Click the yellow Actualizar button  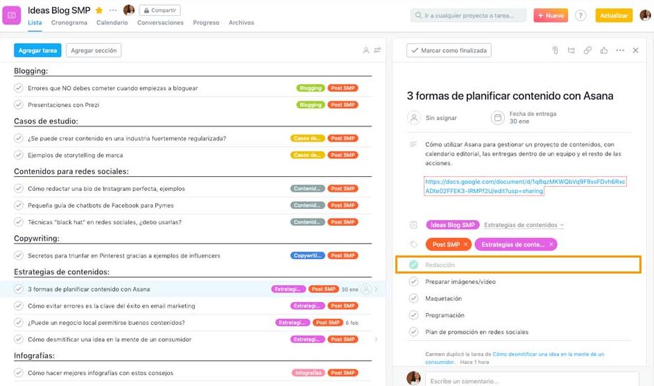614,15
